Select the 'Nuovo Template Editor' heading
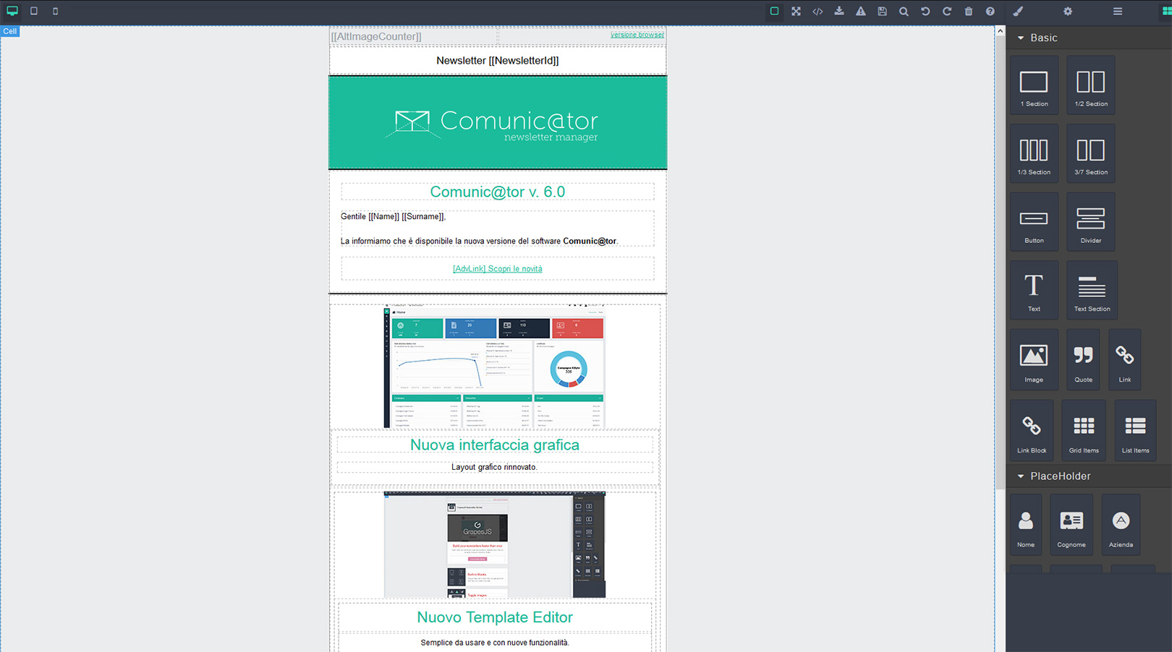 pyautogui.click(x=495, y=617)
